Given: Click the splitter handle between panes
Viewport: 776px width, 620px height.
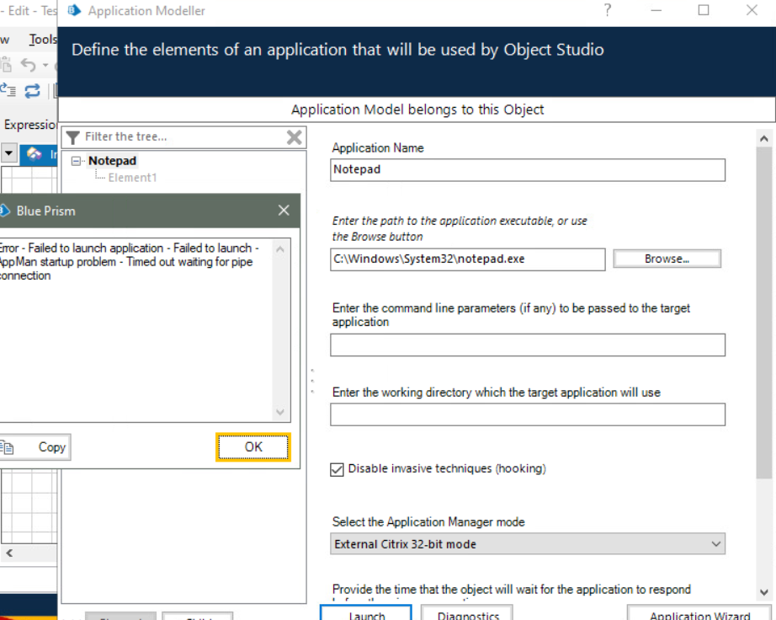Looking at the screenshot, I should 312,381.
